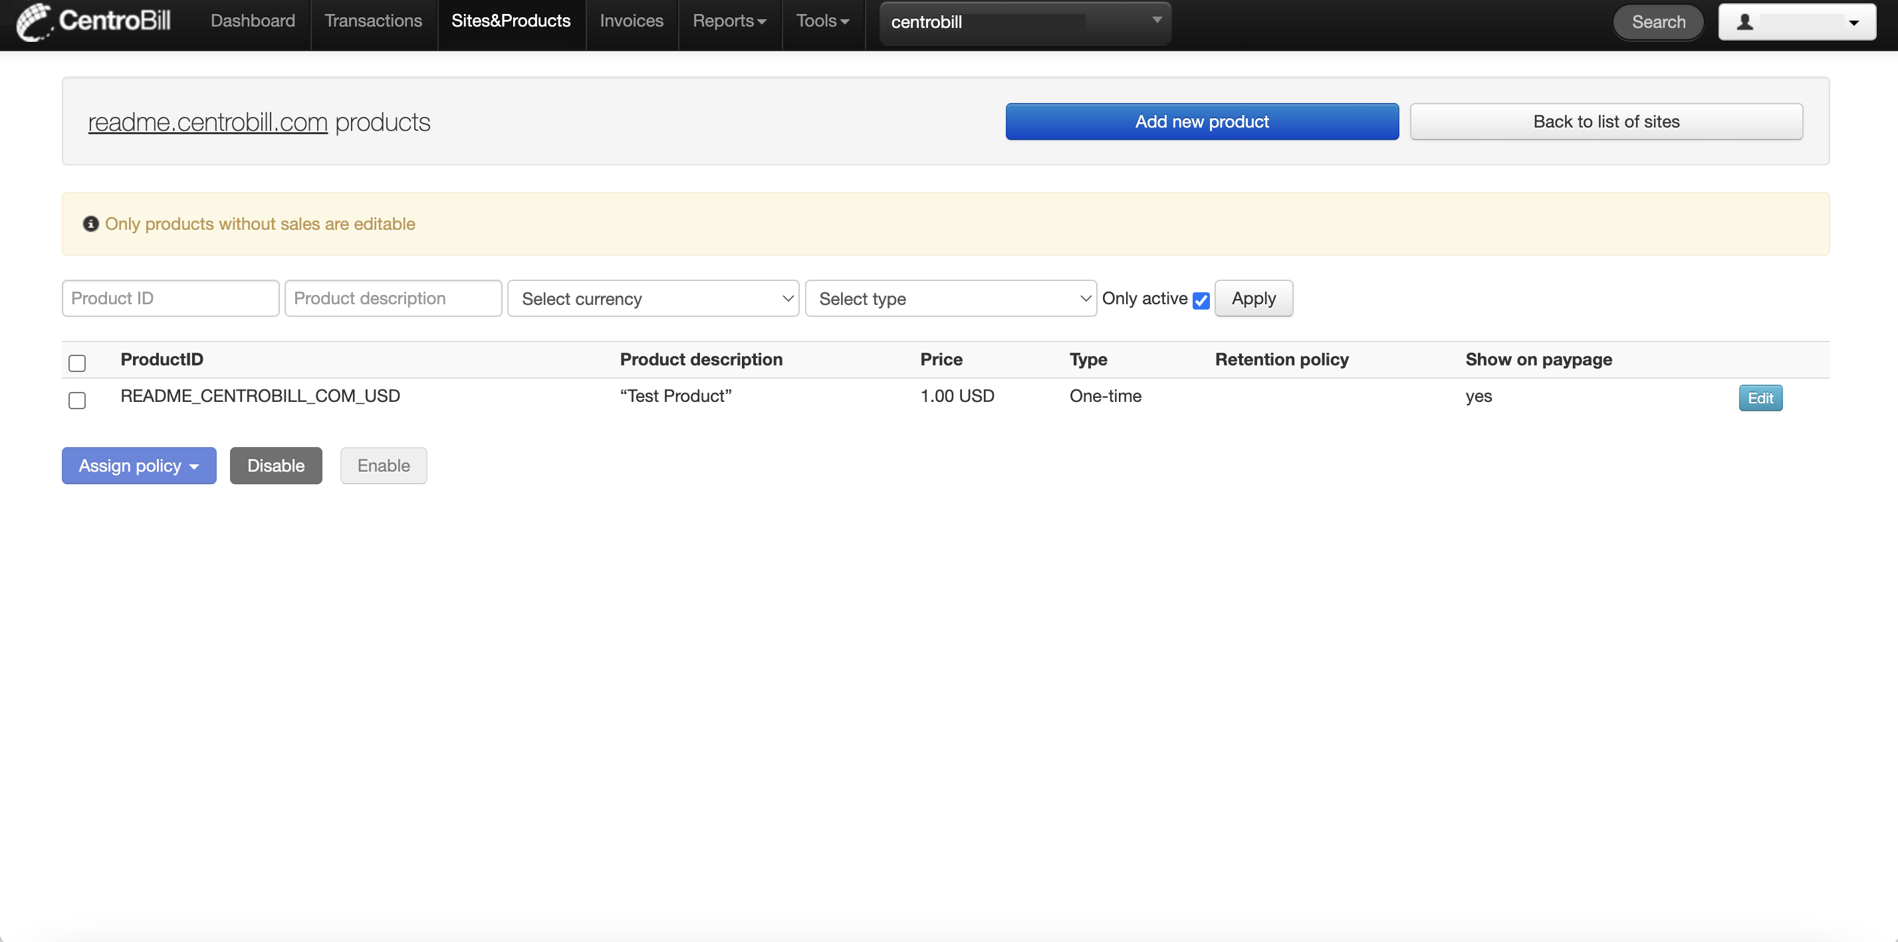This screenshot has height=942, width=1898.
Task: Focus the Product description filter field
Action: pyautogui.click(x=393, y=298)
